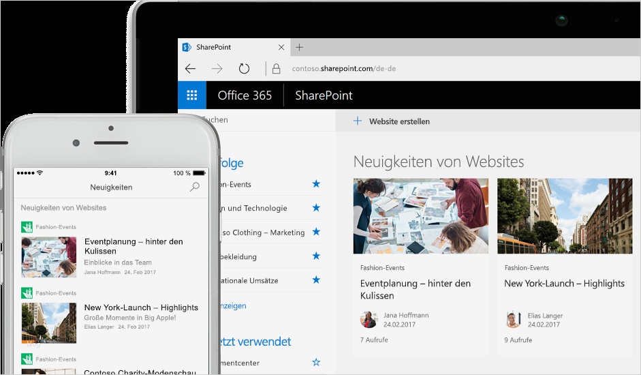Open desktop article 'Eventplanung – hinter den Kulissen'
641x375 pixels.
point(416,290)
